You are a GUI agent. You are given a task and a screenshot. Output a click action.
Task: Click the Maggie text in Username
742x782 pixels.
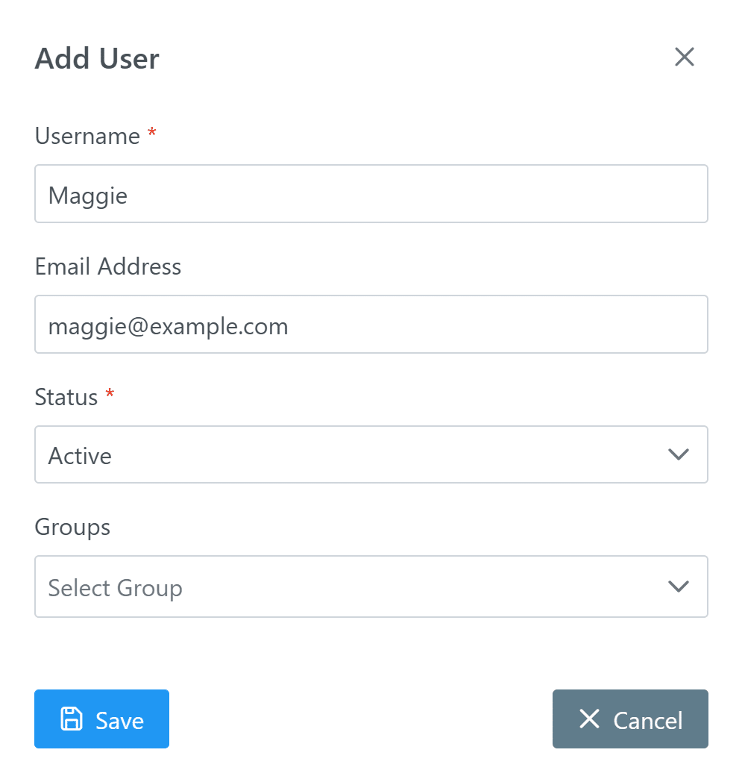pos(88,196)
